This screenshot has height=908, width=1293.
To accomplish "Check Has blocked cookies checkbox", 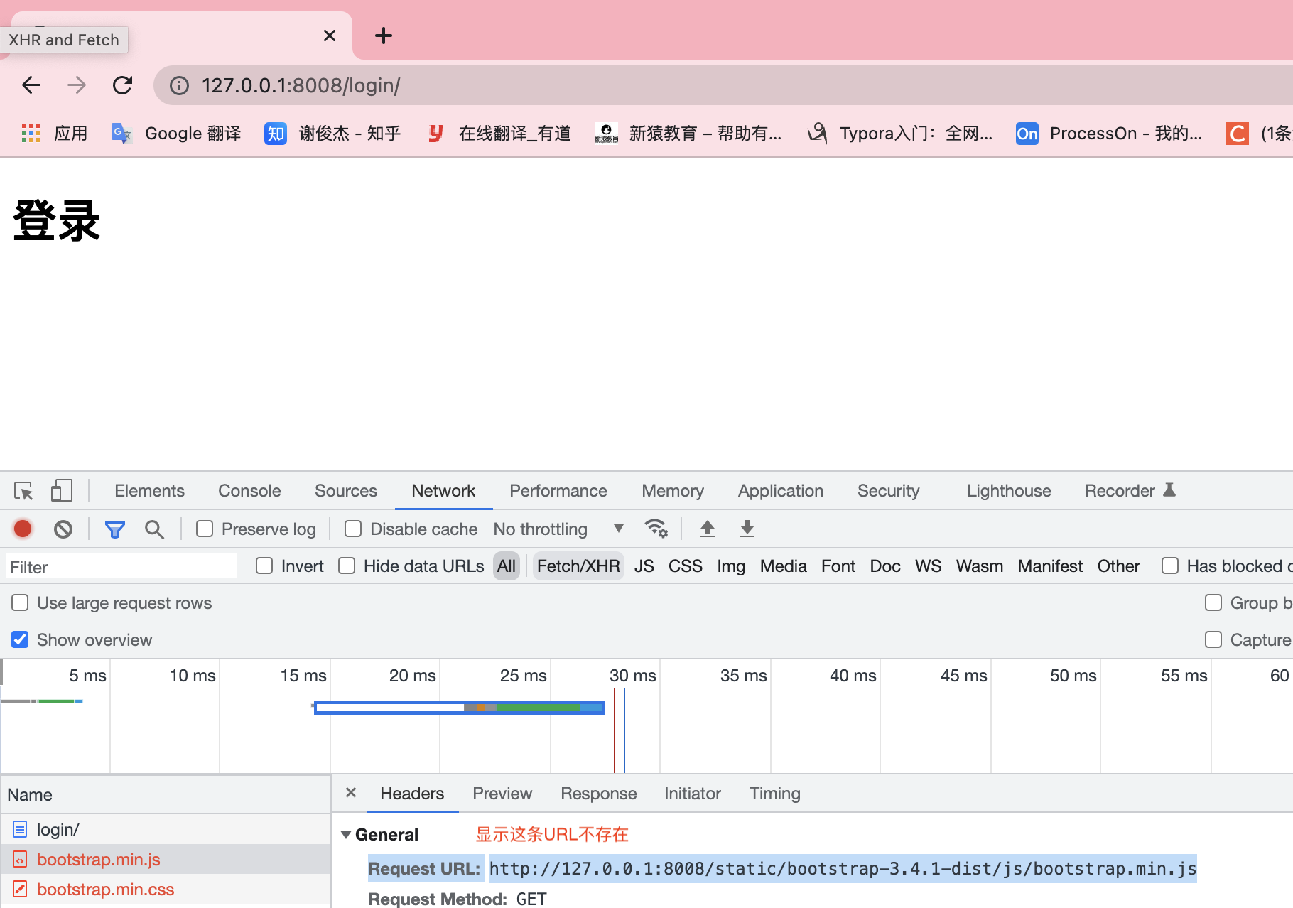I will click(1170, 566).
